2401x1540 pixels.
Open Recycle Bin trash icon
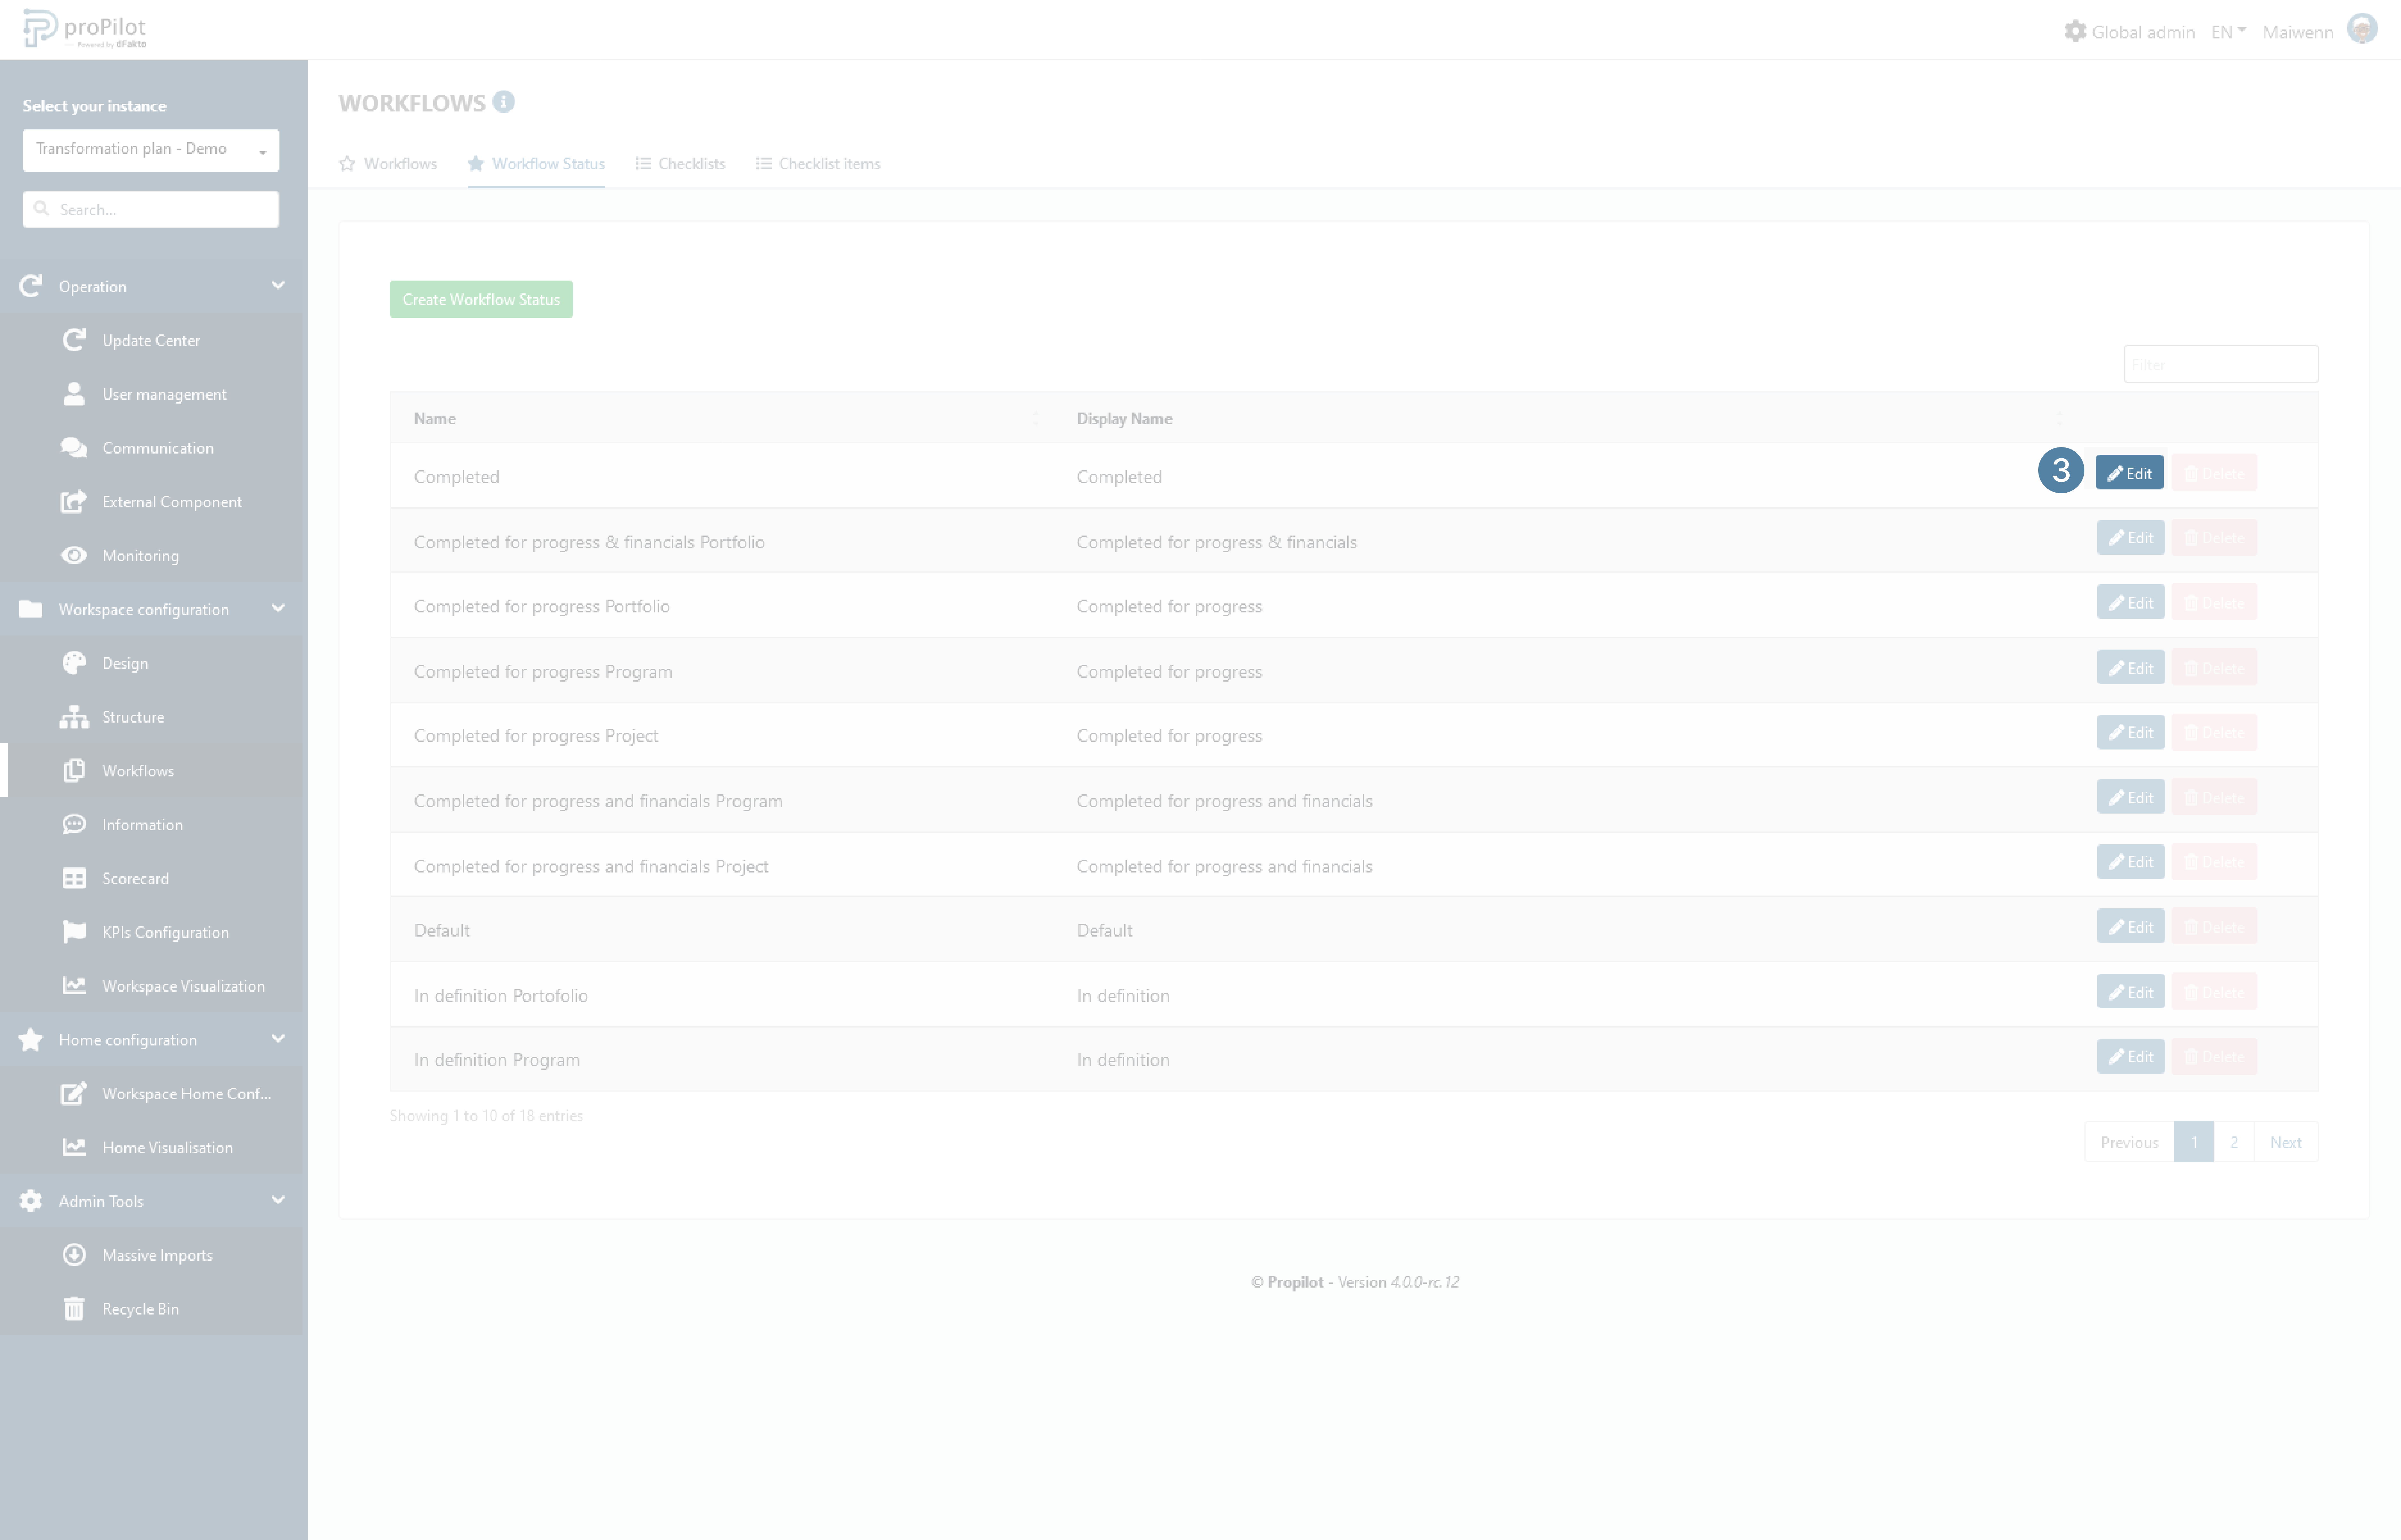[74, 1309]
